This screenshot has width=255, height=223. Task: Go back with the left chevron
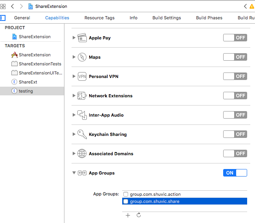[13, 6]
